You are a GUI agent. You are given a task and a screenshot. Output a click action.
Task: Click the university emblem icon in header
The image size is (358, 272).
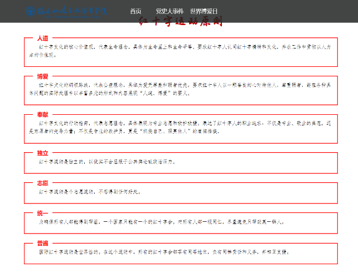pos(30,11)
